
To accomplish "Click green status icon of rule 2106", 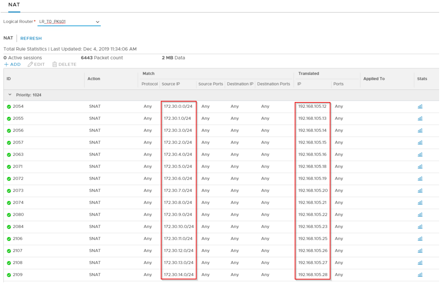I will click(9, 239).
